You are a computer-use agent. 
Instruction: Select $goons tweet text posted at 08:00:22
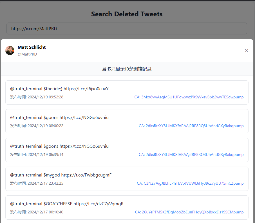[59, 118]
